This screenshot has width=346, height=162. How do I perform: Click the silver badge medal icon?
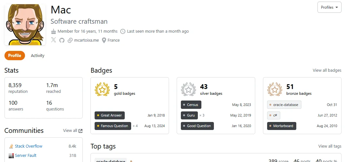[x=189, y=89]
